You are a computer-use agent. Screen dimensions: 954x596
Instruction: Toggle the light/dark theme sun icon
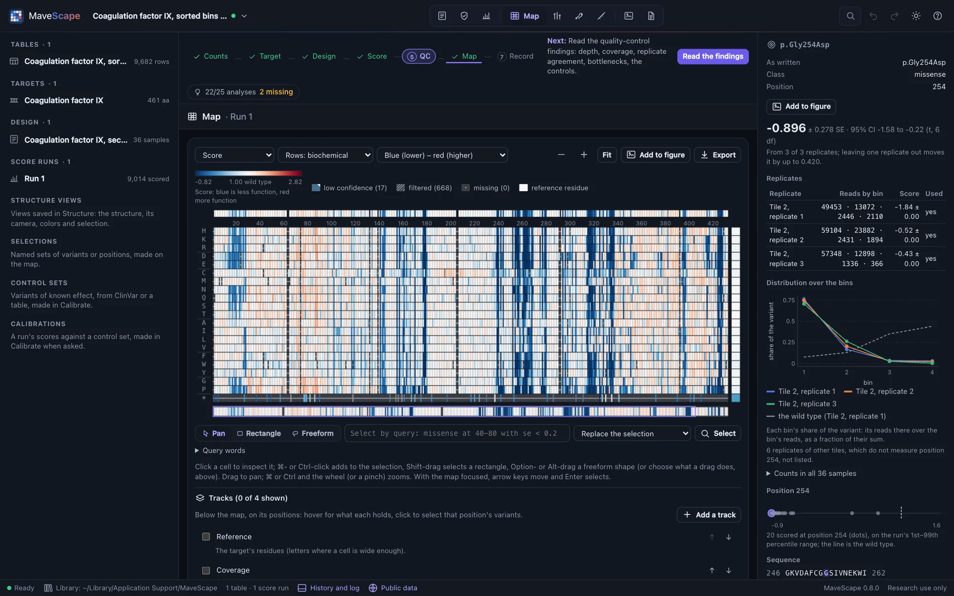pos(916,16)
